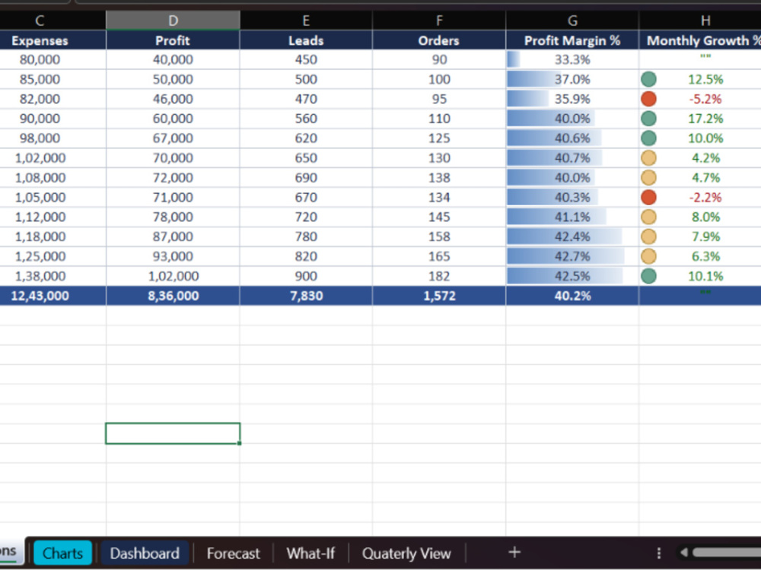Select the 35.9% profit margin cell
The image size is (761, 570).
coord(572,99)
